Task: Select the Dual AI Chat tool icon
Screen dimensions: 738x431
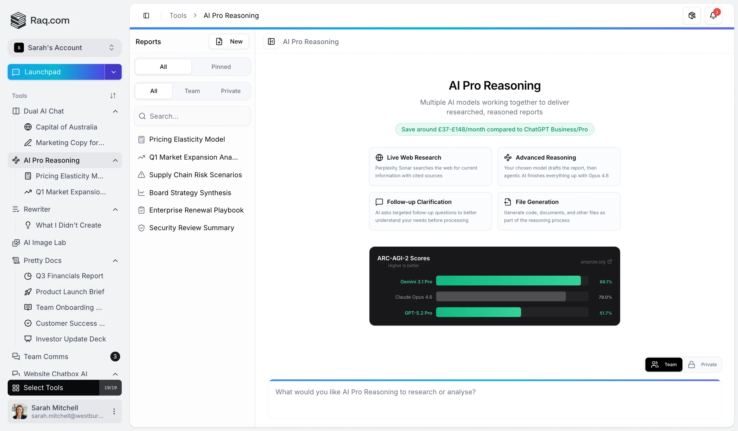Action: 16,111
